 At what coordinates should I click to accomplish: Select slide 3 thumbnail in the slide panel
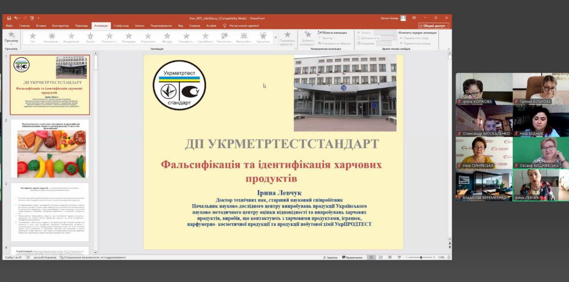pos(50,212)
